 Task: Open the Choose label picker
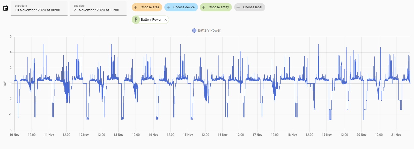coord(252,7)
